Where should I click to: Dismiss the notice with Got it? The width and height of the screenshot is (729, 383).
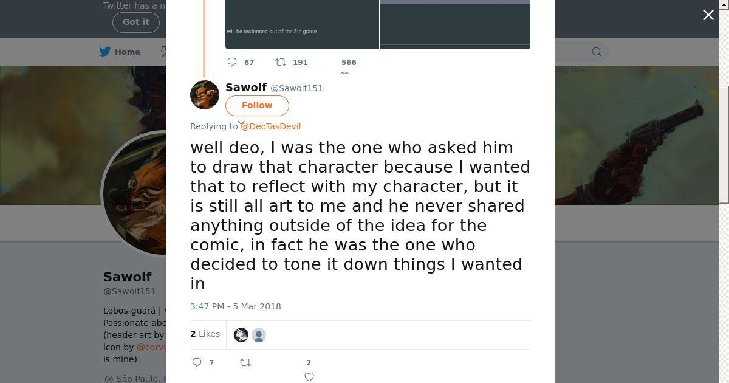[x=135, y=22]
